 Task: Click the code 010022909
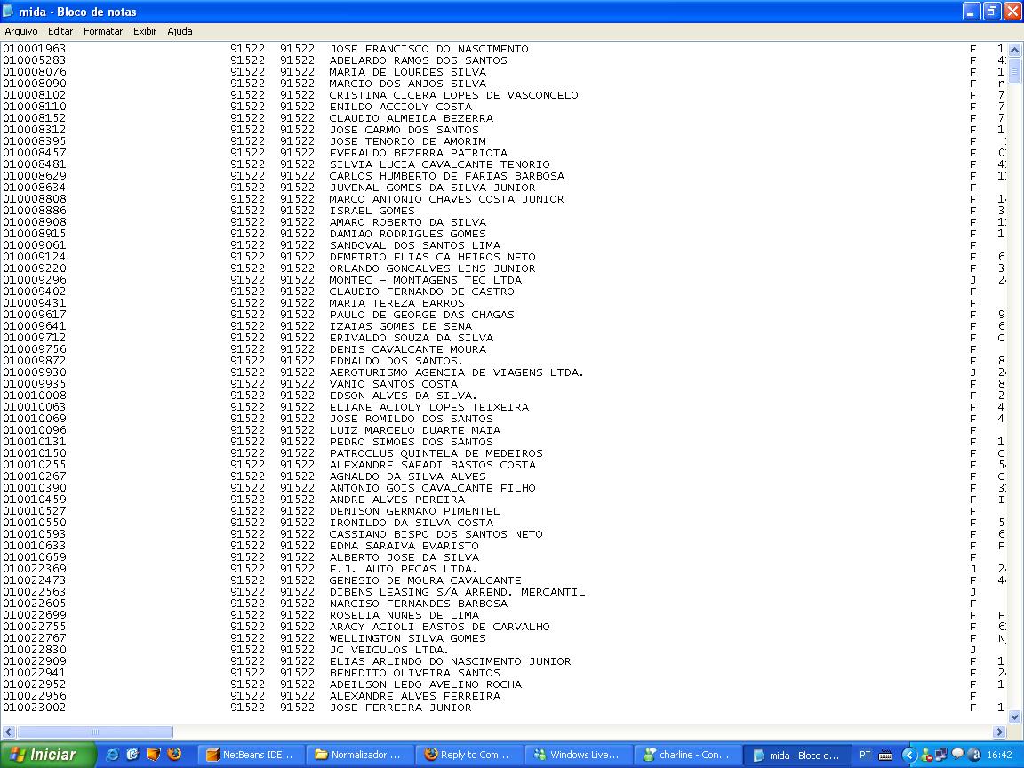pyautogui.click(x=35, y=661)
